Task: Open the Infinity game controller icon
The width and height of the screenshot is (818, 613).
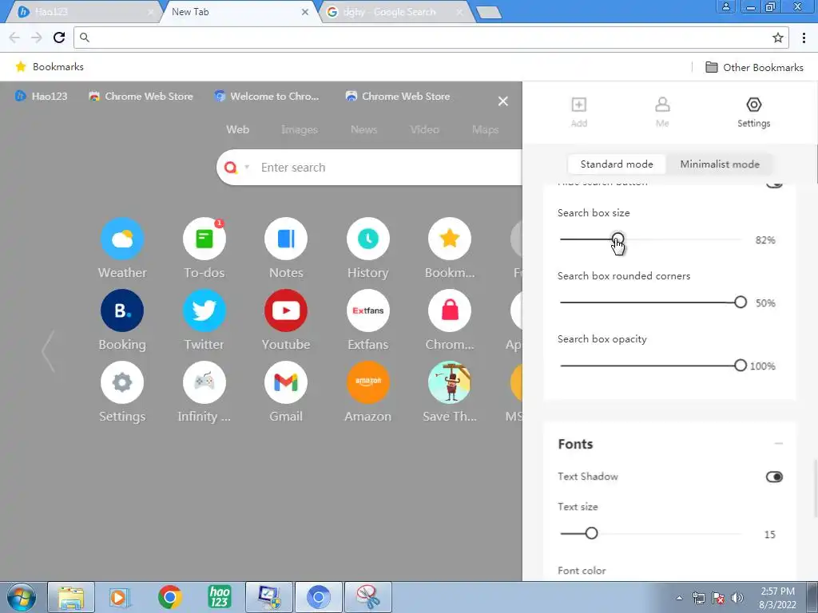Action: pyautogui.click(x=204, y=382)
